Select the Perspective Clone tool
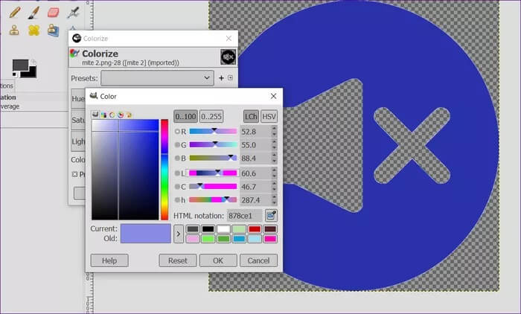Image resolution: width=521 pixels, height=314 pixels. (53, 31)
